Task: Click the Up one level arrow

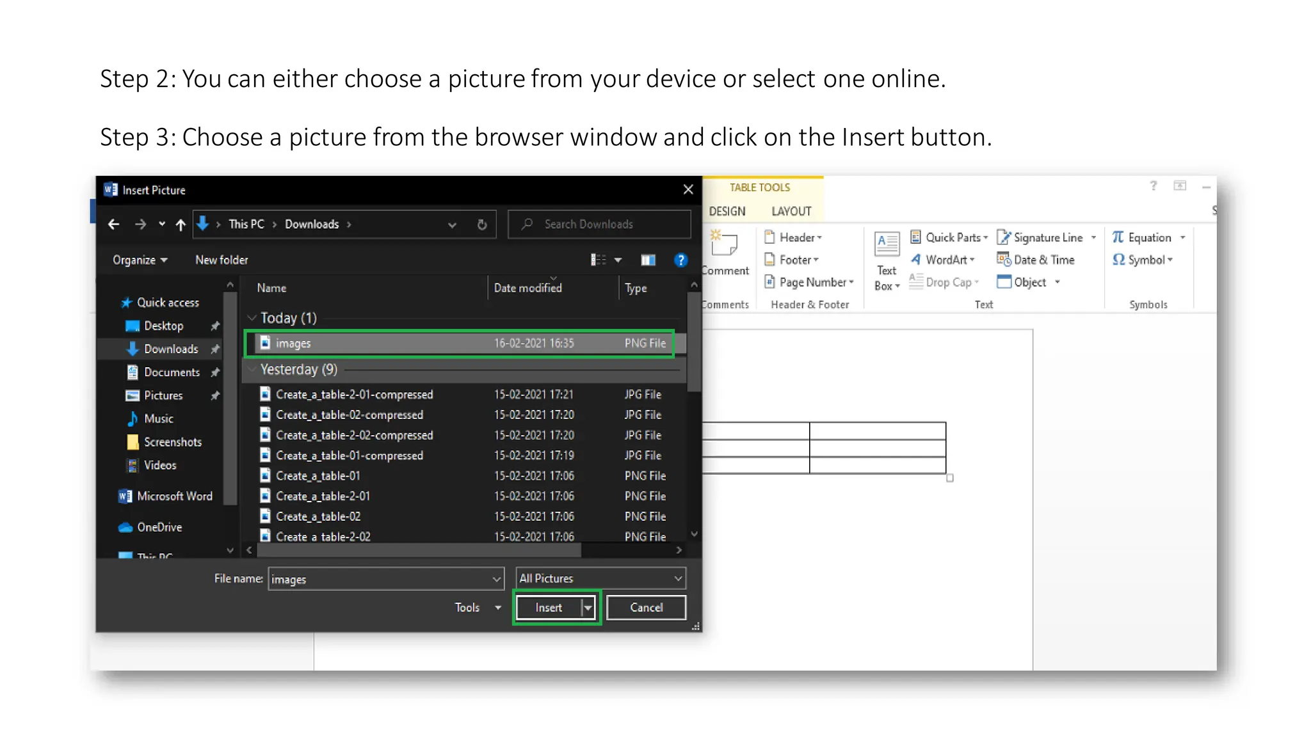Action: point(181,225)
